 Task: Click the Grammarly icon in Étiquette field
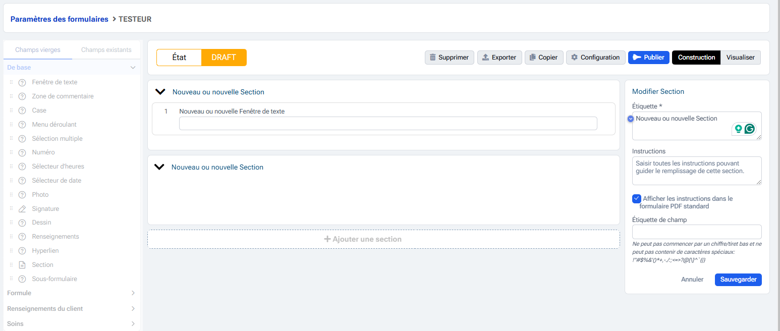point(750,129)
